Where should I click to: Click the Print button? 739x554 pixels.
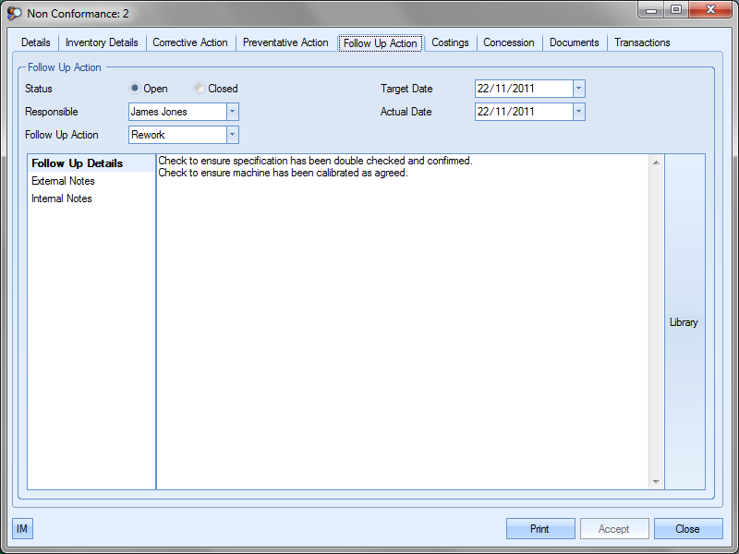540,528
